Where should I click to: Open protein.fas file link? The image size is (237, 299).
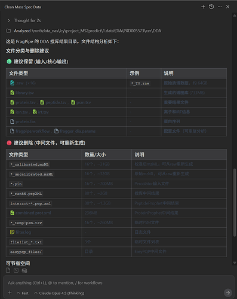click(26, 121)
